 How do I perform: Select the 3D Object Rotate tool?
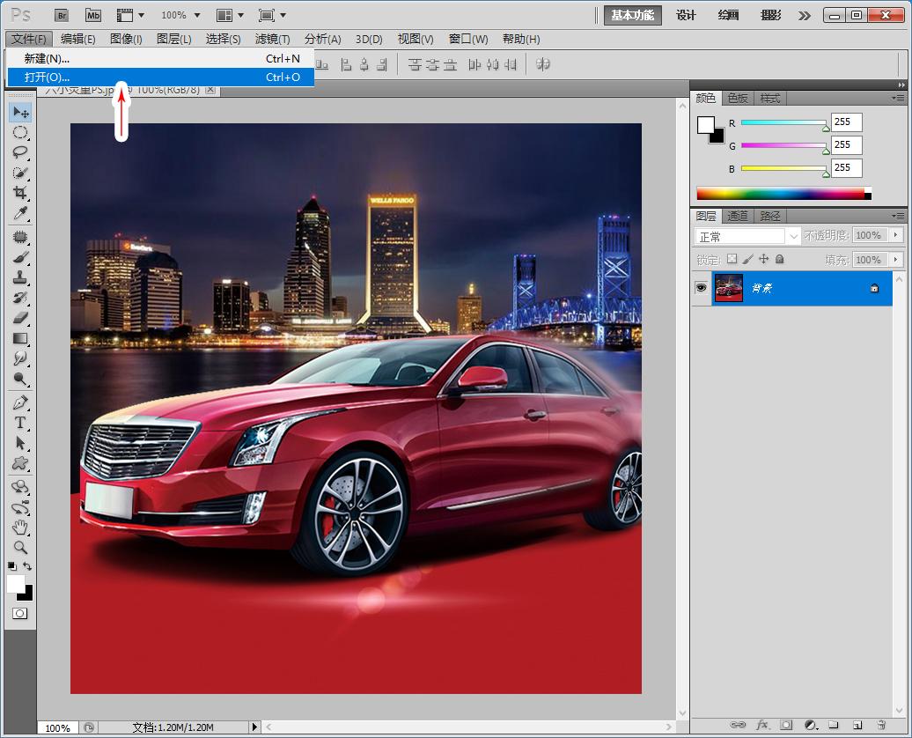[20, 487]
